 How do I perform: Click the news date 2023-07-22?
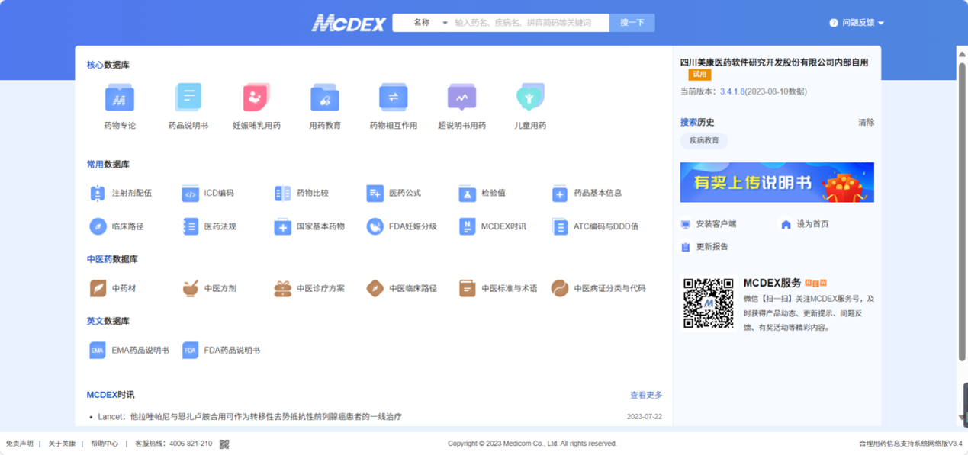645,417
